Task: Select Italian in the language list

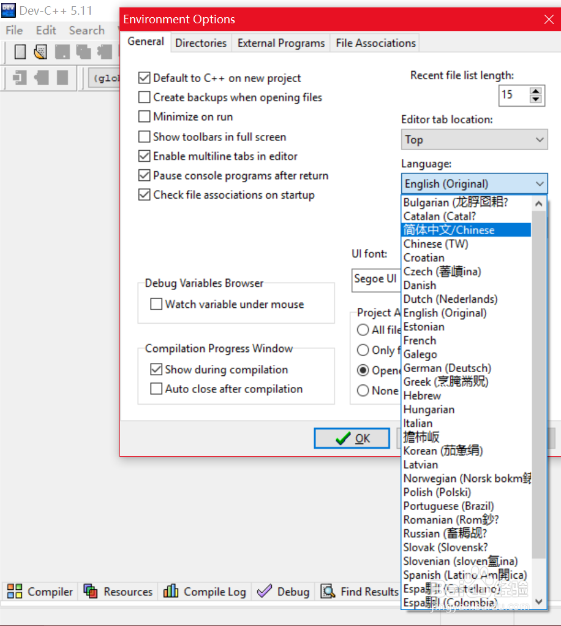Action: click(466, 423)
